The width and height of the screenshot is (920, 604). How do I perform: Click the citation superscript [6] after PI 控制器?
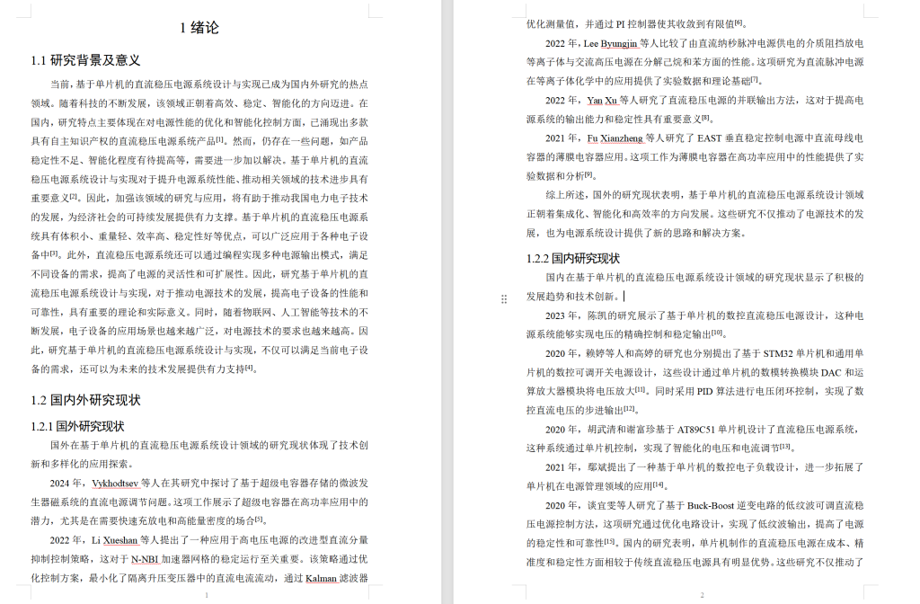tap(739, 22)
